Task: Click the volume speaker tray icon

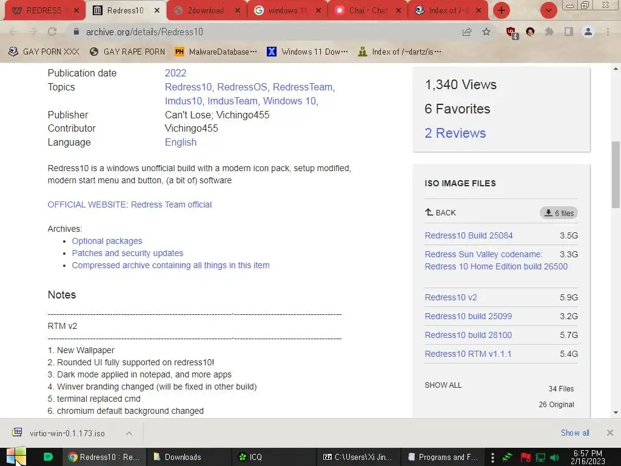Action: [555, 458]
